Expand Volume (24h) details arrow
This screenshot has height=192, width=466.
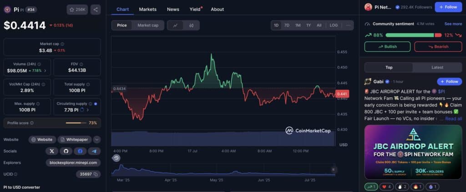[45, 71]
